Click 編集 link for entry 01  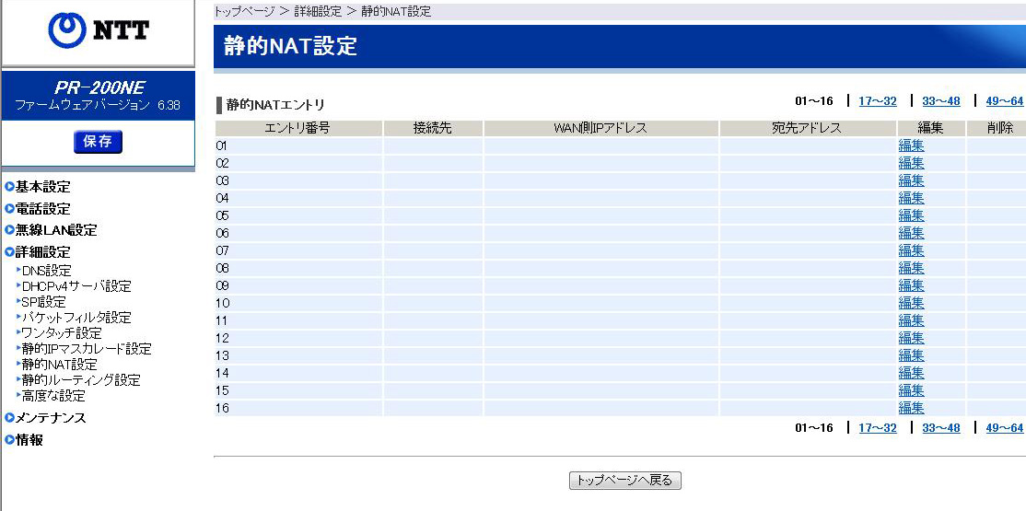point(911,145)
